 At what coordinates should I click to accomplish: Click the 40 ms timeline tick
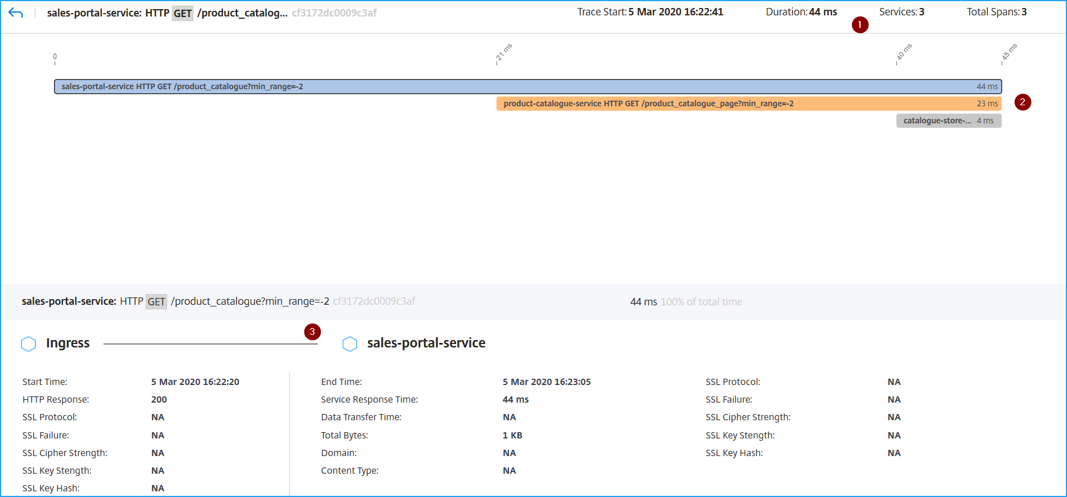click(x=904, y=52)
